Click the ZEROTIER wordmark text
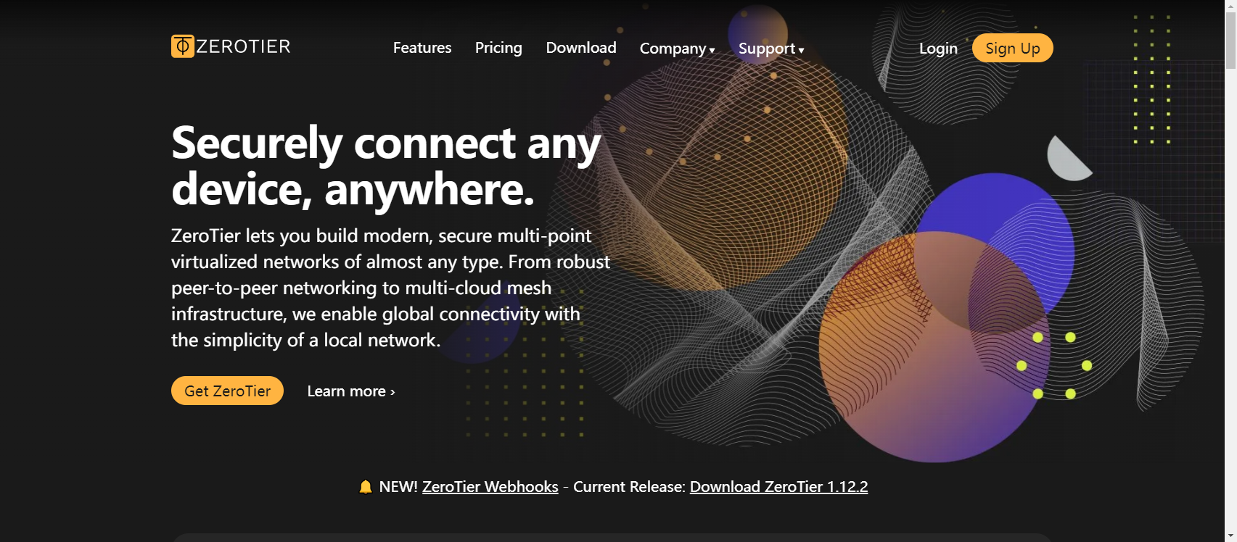Image resolution: width=1237 pixels, height=542 pixels. pos(243,46)
